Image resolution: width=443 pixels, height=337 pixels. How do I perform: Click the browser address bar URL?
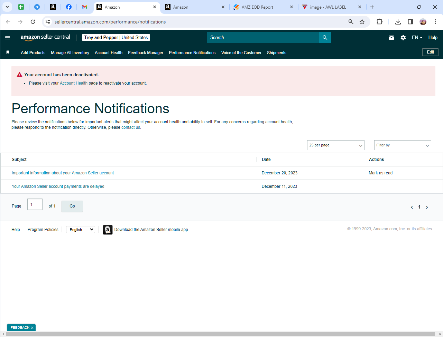coord(110,22)
